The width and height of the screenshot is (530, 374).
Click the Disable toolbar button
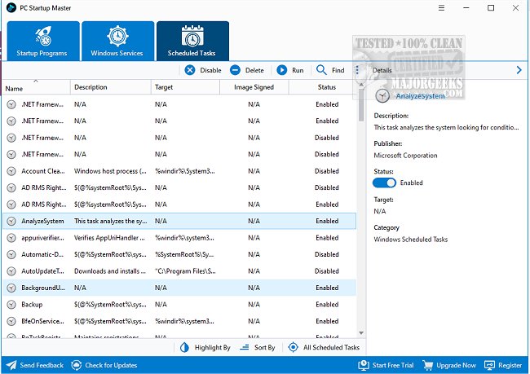203,70
